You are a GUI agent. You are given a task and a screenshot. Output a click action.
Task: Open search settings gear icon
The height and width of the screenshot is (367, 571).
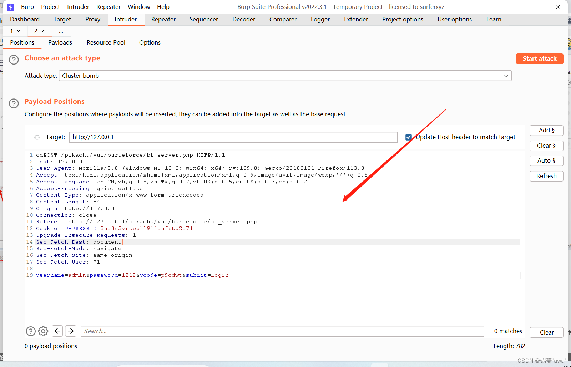[43, 331]
